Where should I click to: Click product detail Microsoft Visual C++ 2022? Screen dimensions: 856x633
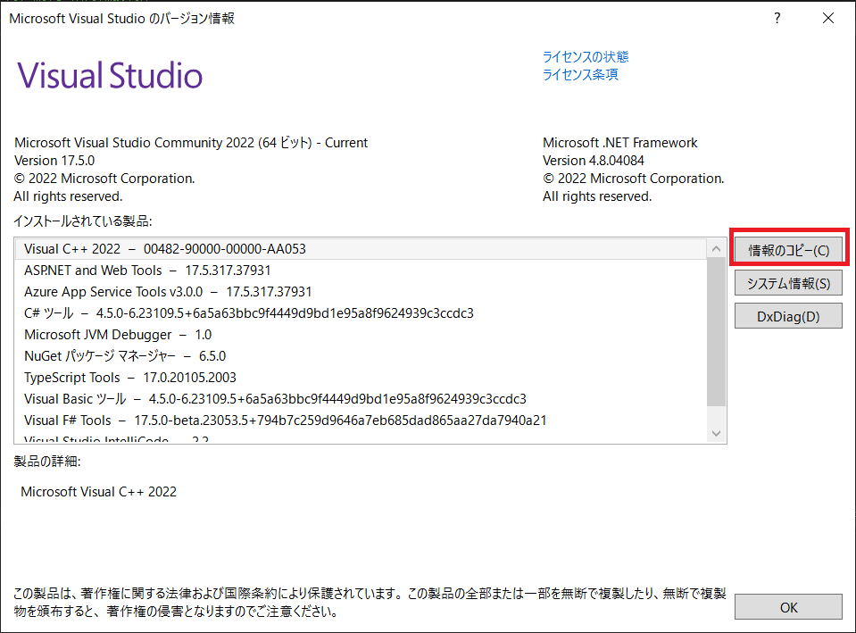(x=99, y=492)
